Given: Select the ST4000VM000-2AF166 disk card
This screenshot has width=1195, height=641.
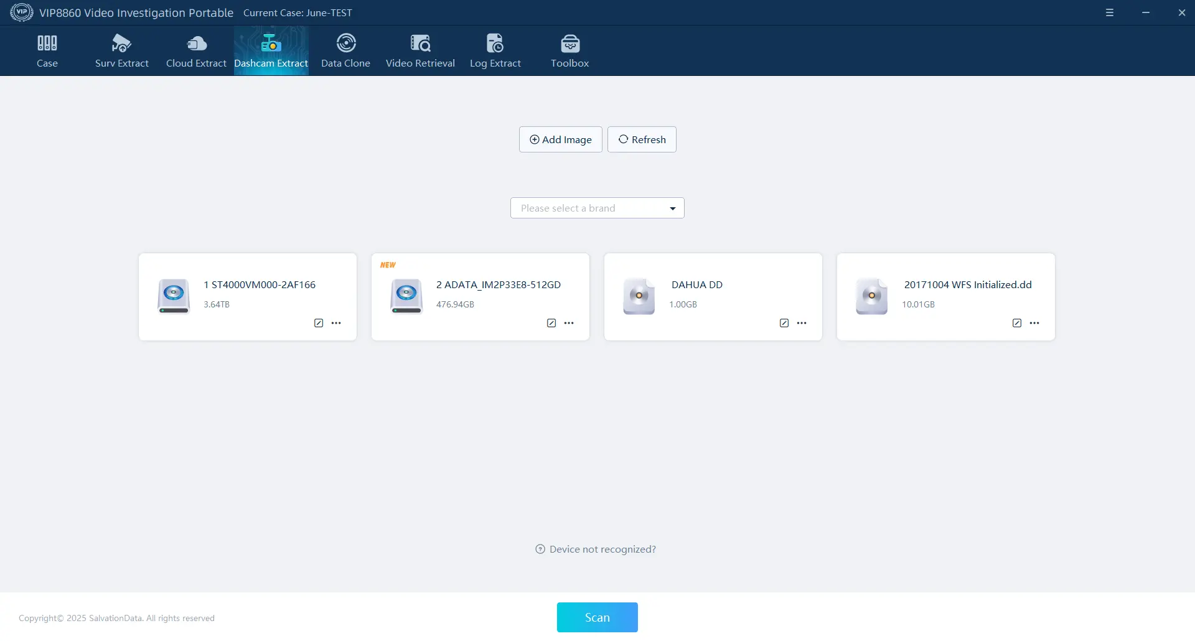Looking at the screenshot, I should tap(247, 292).
